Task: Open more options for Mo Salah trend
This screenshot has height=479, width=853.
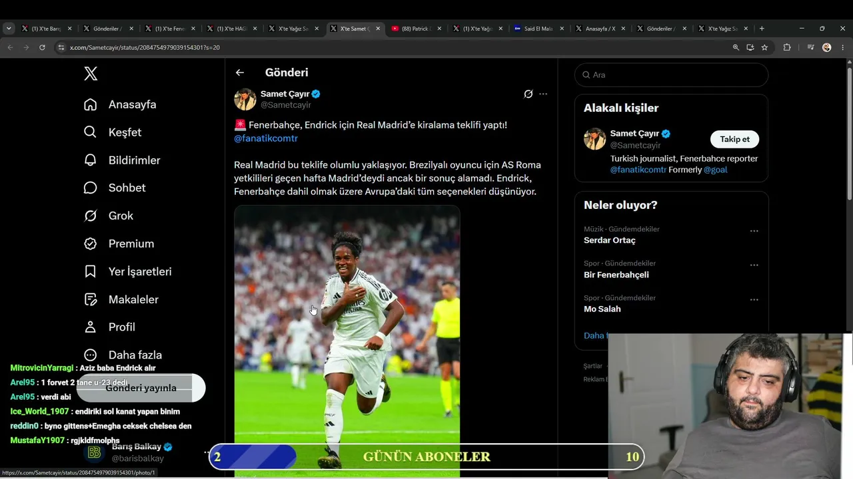Action: [x=754, y=299]
